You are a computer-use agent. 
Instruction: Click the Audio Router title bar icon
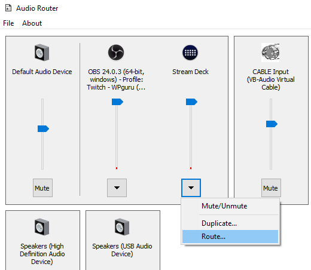click(x=8, y=8)
